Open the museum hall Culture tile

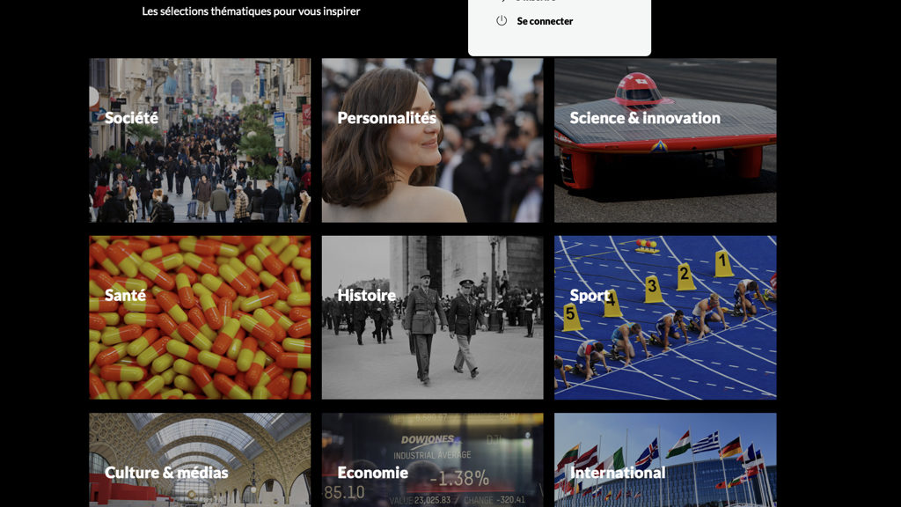(x=200, y=459)
